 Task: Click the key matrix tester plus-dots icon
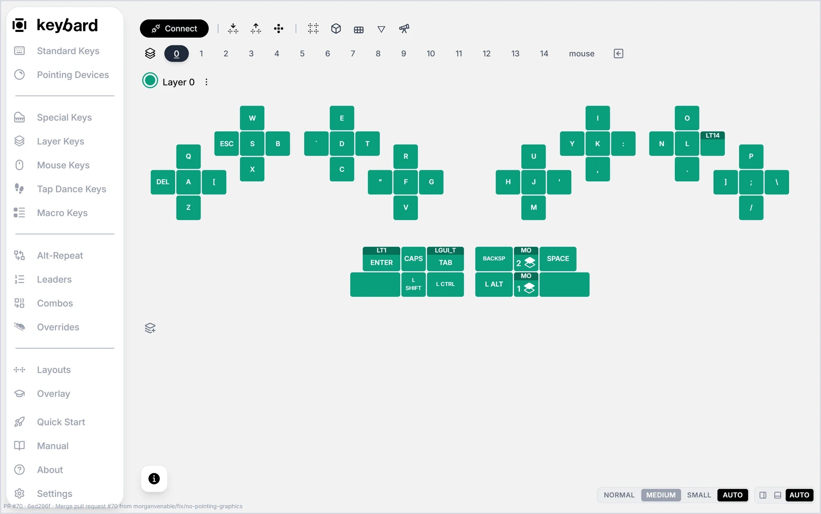(279, 29)
